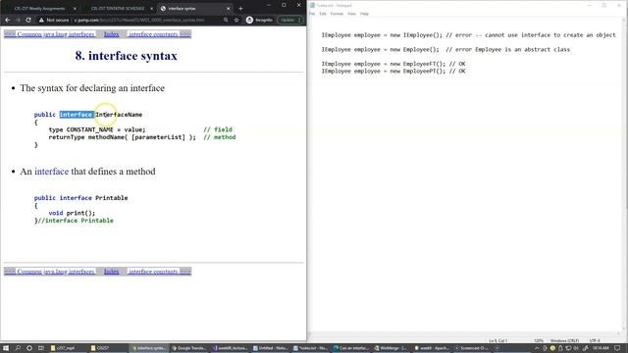Screen dimensions: 628x353
Task: Click 'InterfaceName' in the code sample
Action: (x=119, y=115)
